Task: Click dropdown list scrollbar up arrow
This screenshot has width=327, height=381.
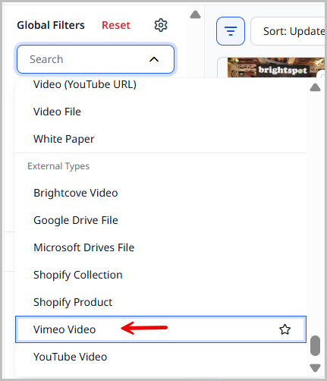Action: click(x=315, y=87)
